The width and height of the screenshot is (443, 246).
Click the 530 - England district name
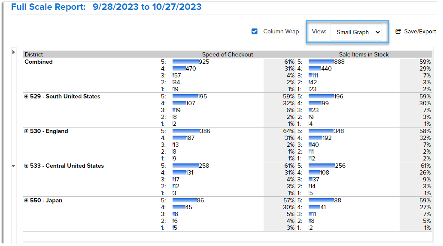(x=49, y=131)
